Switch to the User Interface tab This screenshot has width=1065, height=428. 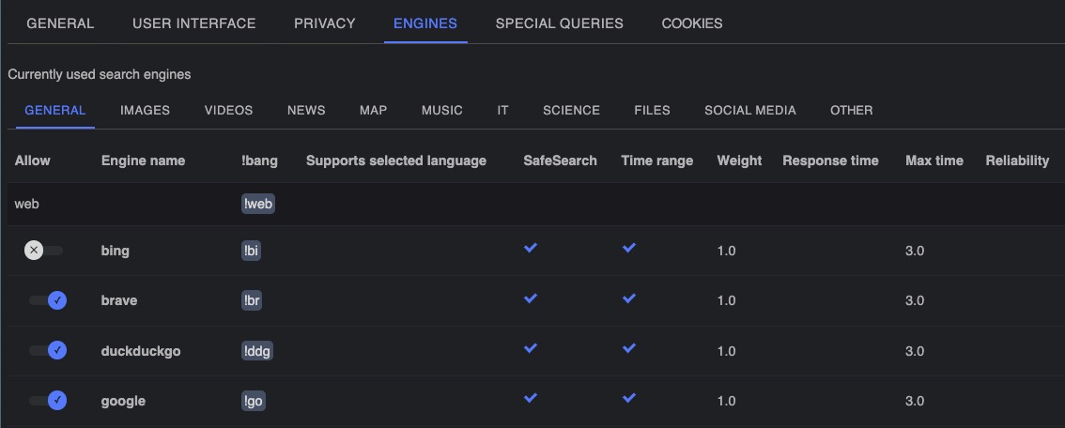click(193, 23)
